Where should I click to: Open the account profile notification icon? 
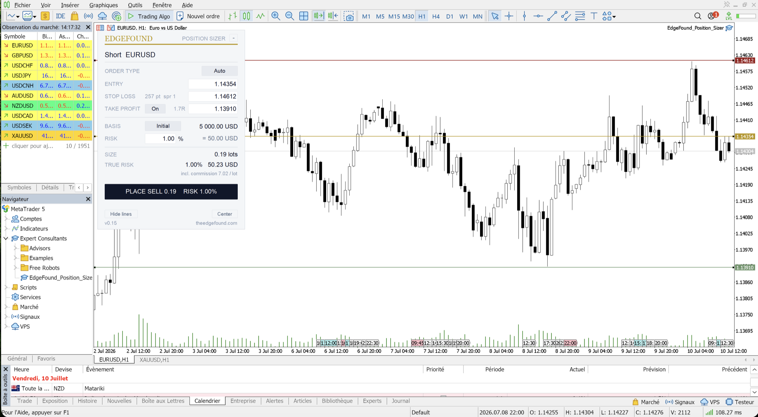713,16
